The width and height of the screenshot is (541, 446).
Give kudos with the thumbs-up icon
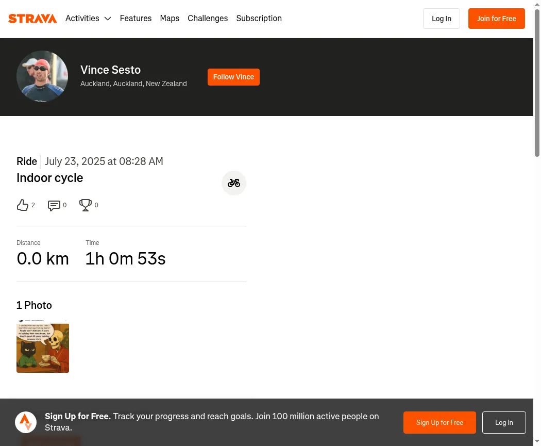[x=23, y=205]
